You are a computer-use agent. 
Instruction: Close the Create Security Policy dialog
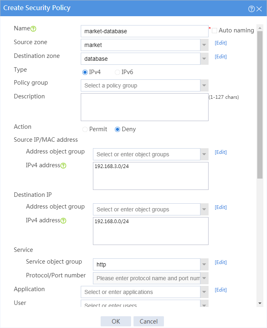click(259, 9)
